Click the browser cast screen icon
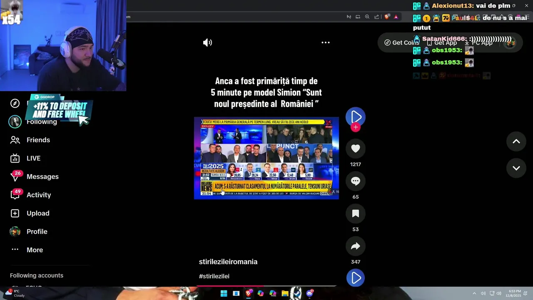Viewport: 533px width, 300px height. coord(358,17)
